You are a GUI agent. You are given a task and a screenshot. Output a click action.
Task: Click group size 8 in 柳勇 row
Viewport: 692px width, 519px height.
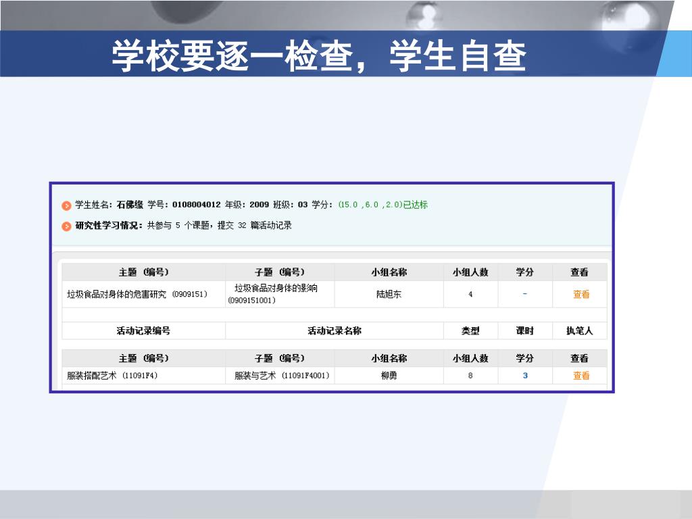(470, 376)
